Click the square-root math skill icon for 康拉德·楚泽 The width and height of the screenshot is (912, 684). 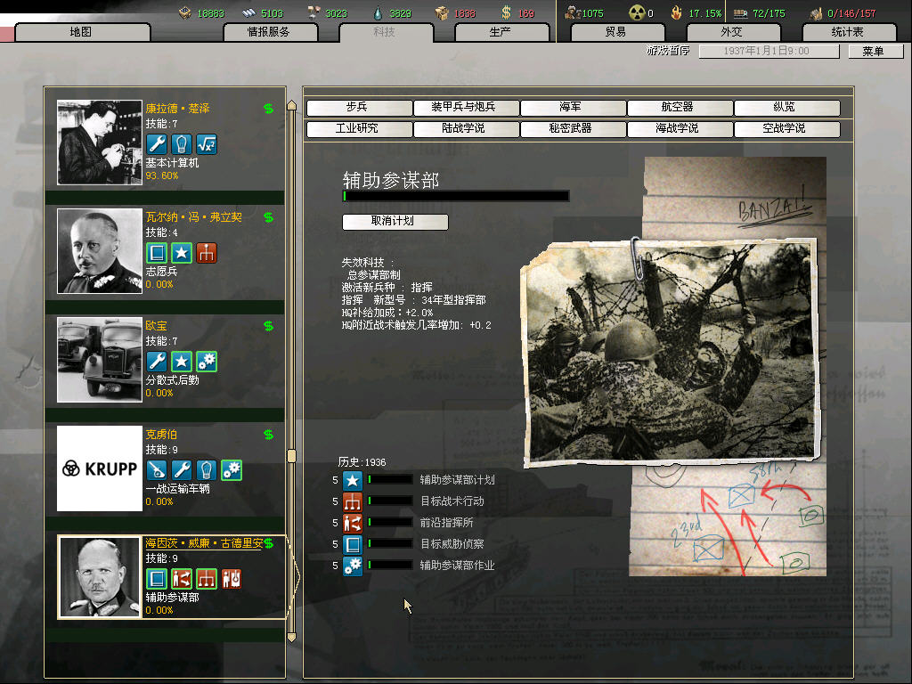pos(207,143)
